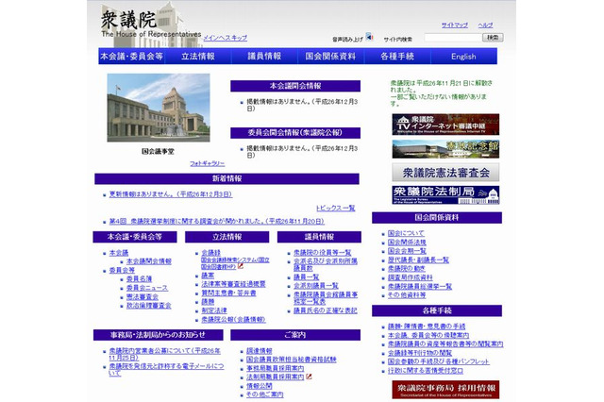Viewport: 604px width, 402px height.
Task: Open the 請願 link
Action: click(x=208, y=302)
